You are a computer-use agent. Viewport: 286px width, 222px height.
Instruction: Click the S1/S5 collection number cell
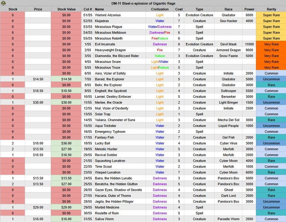88,15
